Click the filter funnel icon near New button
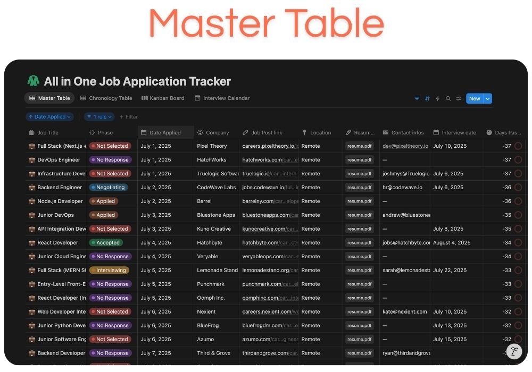 coord(417,98)
